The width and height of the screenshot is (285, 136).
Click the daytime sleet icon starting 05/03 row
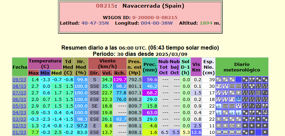tap(218, 106)
